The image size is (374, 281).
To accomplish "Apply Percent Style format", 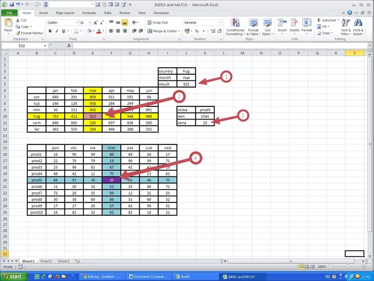I will click(x=197, y=31).
